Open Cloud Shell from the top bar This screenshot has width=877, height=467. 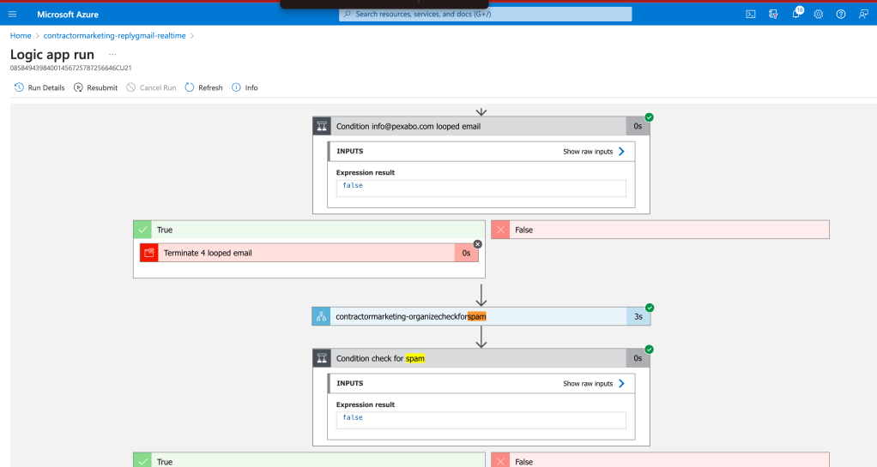(x=751, y=14)
